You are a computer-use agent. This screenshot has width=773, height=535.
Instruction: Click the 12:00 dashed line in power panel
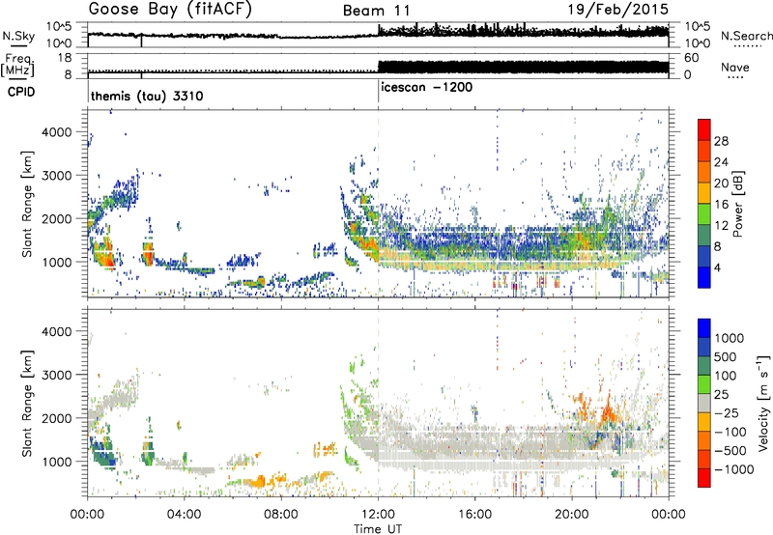(378, 203)
